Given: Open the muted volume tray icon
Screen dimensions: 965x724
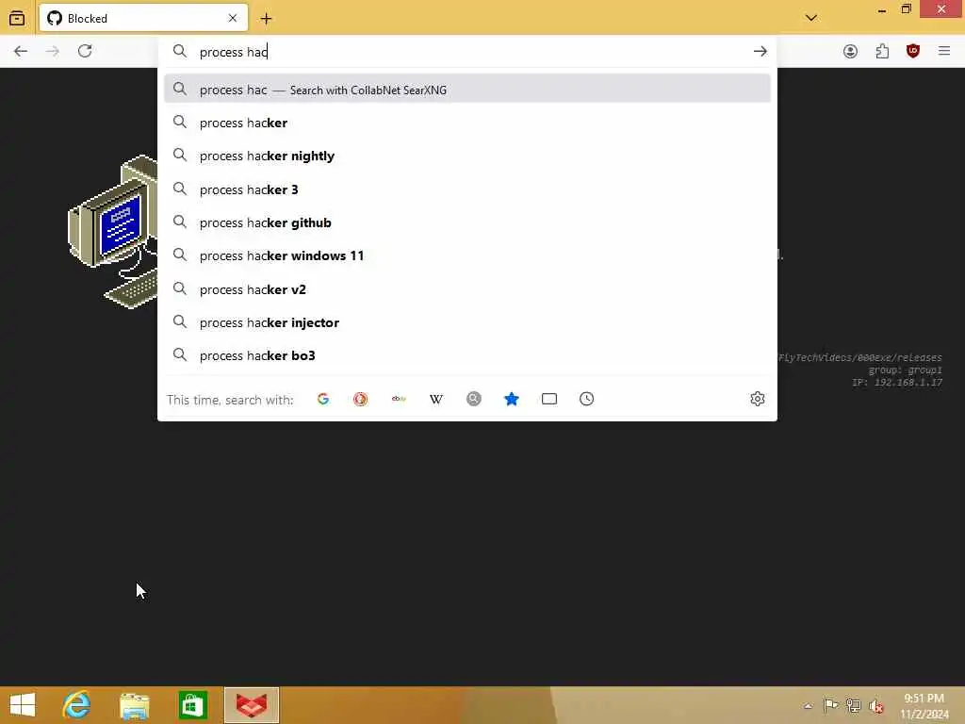Looking at the screenshot, I should (876, 706).
